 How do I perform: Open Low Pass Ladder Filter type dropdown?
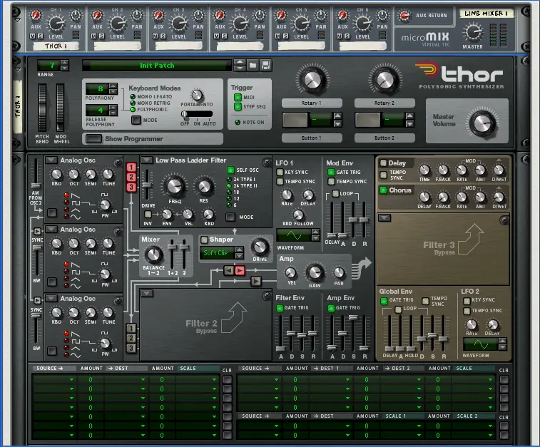pyautogui.click(x=147, y=160)
